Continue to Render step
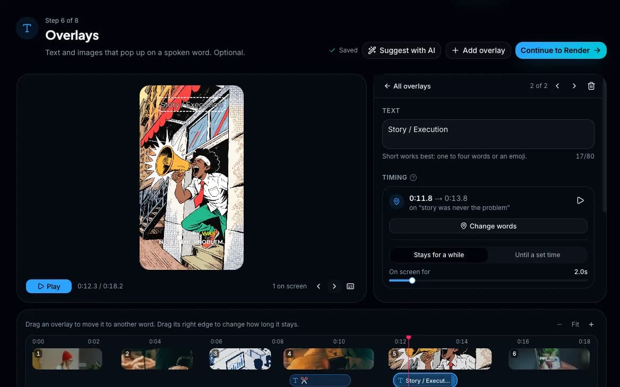 pos(561,50)
